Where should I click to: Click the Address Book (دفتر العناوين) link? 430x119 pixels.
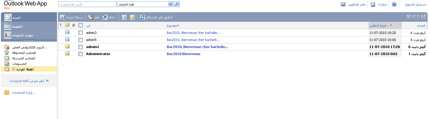pyautogui.click(x=357, y=5)
